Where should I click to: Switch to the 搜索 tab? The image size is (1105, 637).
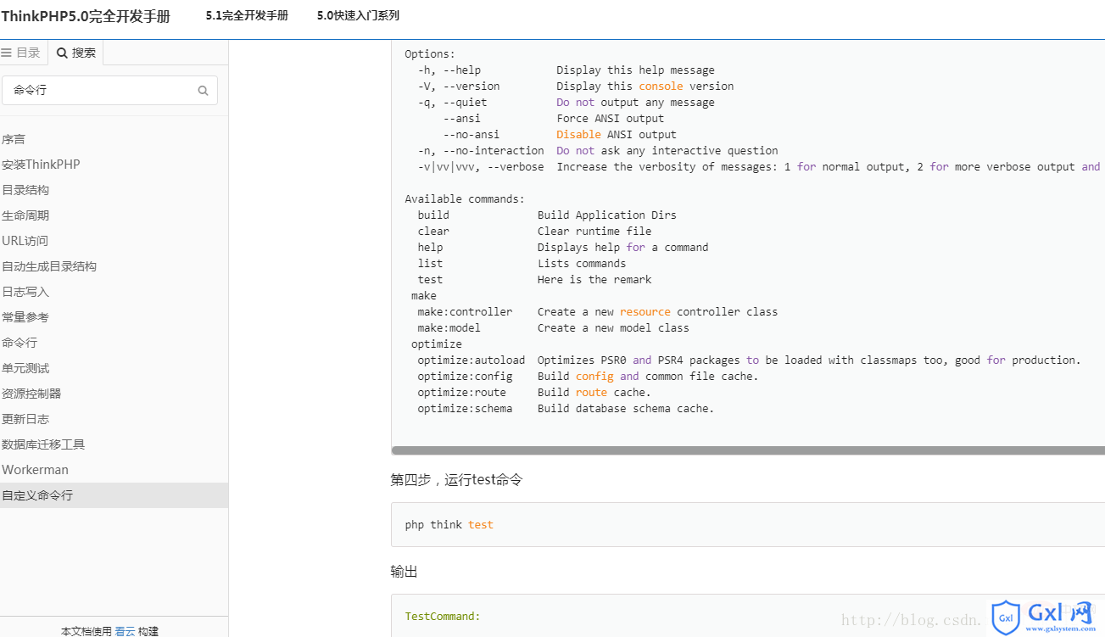(x=76, y=53)
